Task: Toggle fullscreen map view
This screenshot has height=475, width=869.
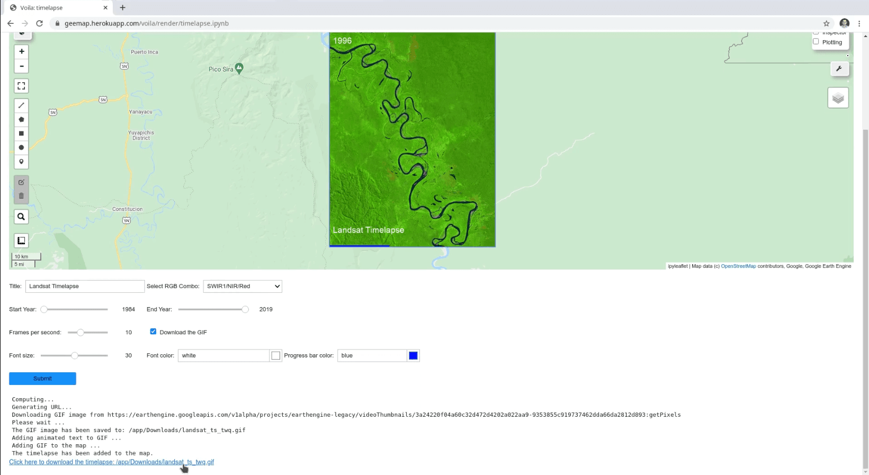Action: tap(21, 86)
